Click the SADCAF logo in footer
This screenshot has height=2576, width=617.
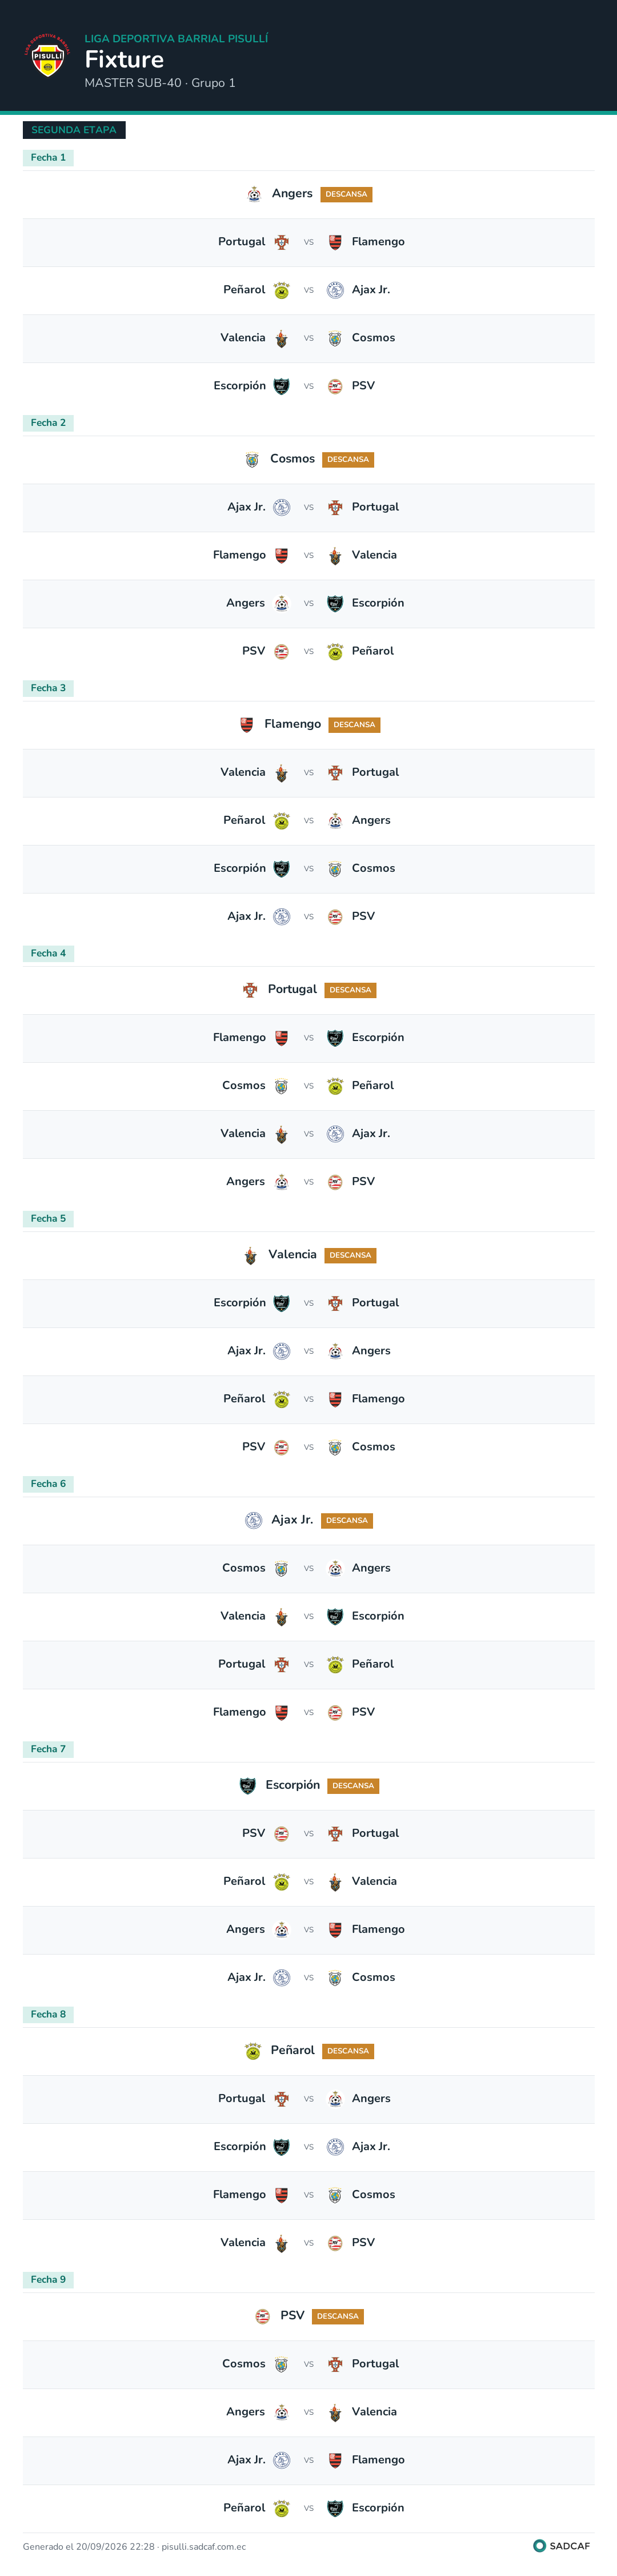[562, 2546]
